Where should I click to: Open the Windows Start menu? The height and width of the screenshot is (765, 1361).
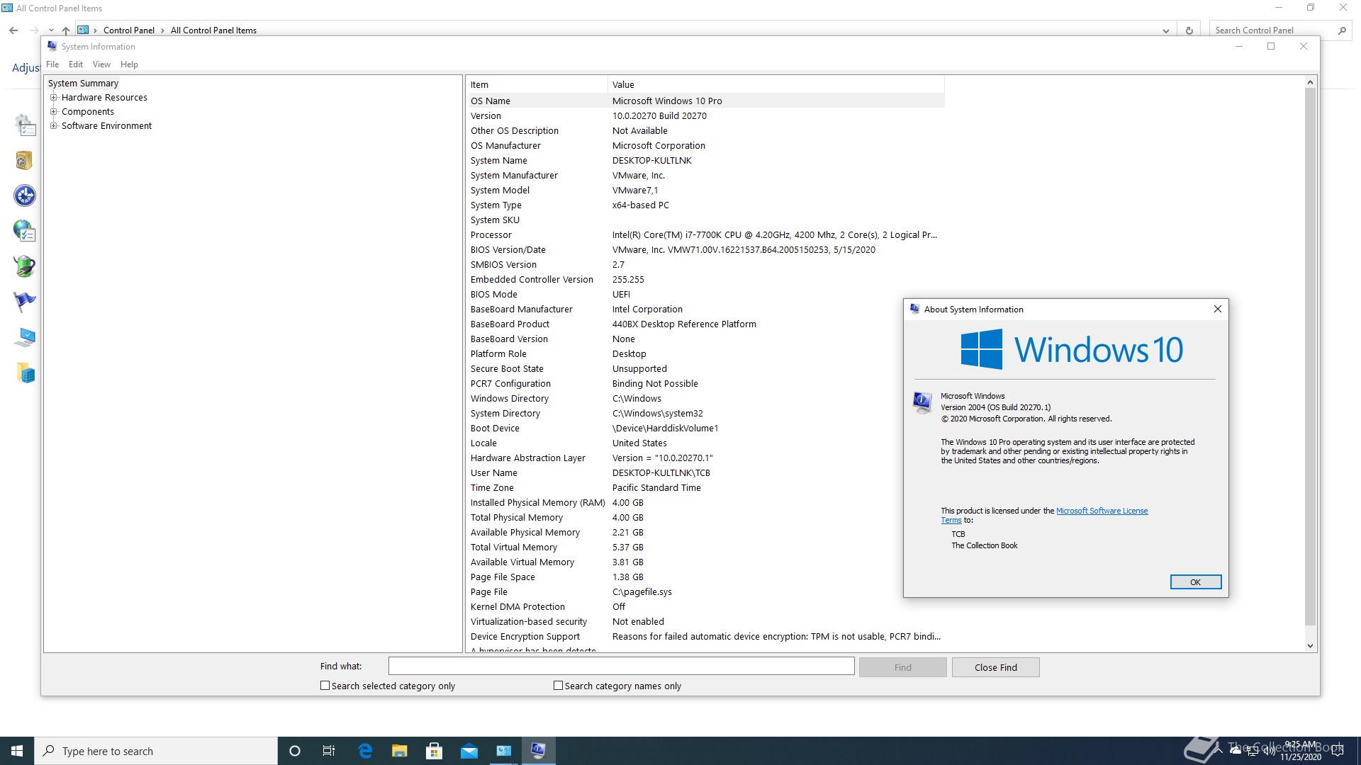[x=17, y=751]
